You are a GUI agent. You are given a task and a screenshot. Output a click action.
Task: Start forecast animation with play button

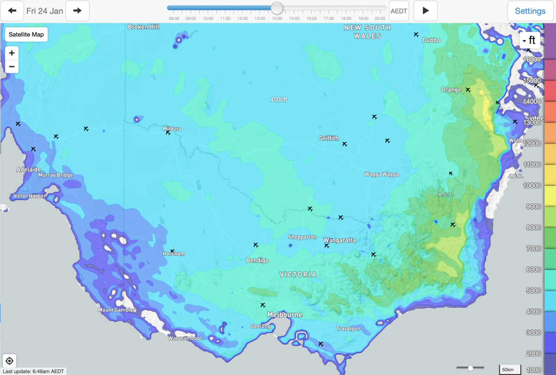[x=425, y=11]
